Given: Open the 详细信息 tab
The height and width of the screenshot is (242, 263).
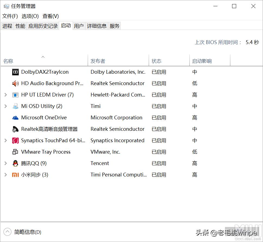Looking at the screenshot, I should 97,26.
